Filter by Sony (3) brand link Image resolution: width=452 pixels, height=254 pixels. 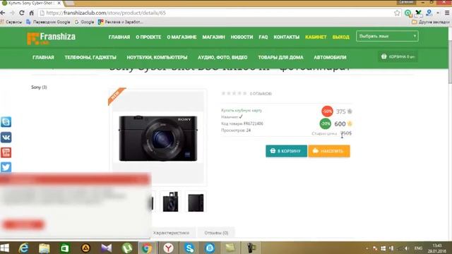[39, 87]
